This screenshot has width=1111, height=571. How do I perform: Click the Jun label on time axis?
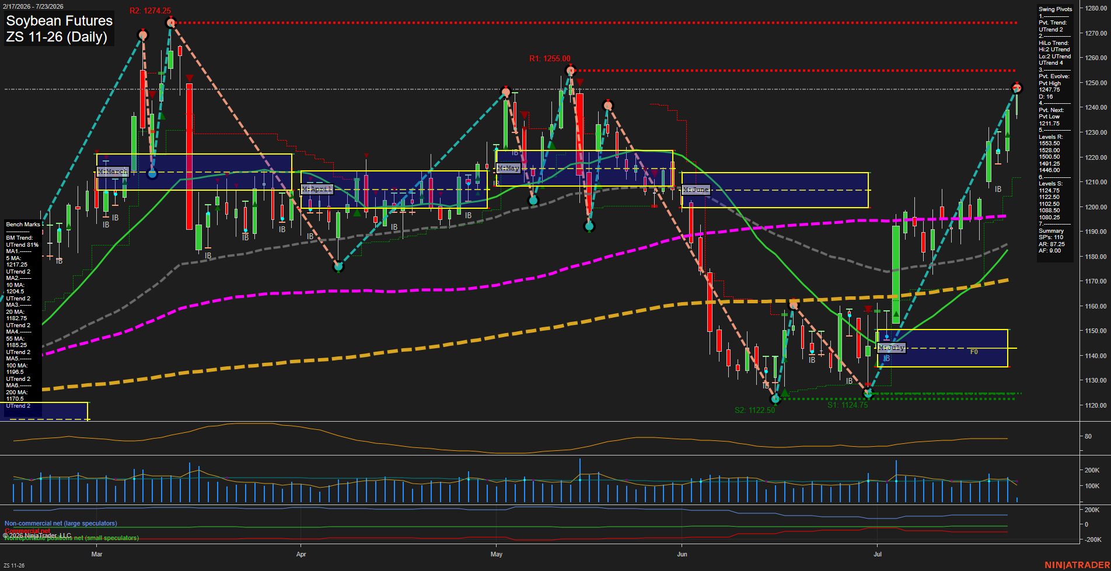(x=682, y=554)
